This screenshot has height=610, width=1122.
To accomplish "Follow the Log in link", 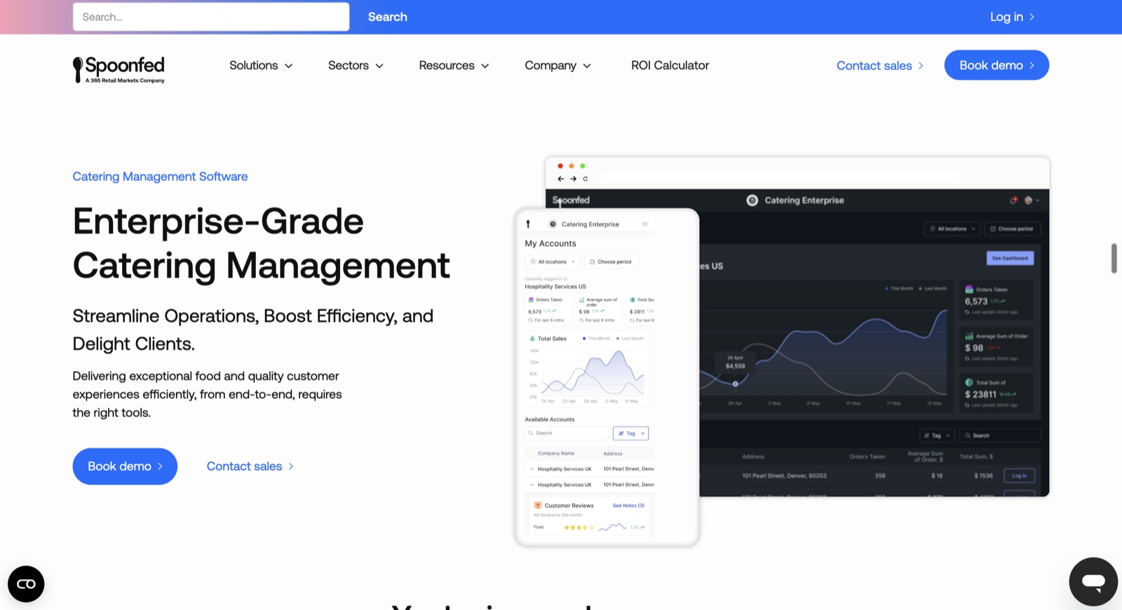I will (1012, 17).
